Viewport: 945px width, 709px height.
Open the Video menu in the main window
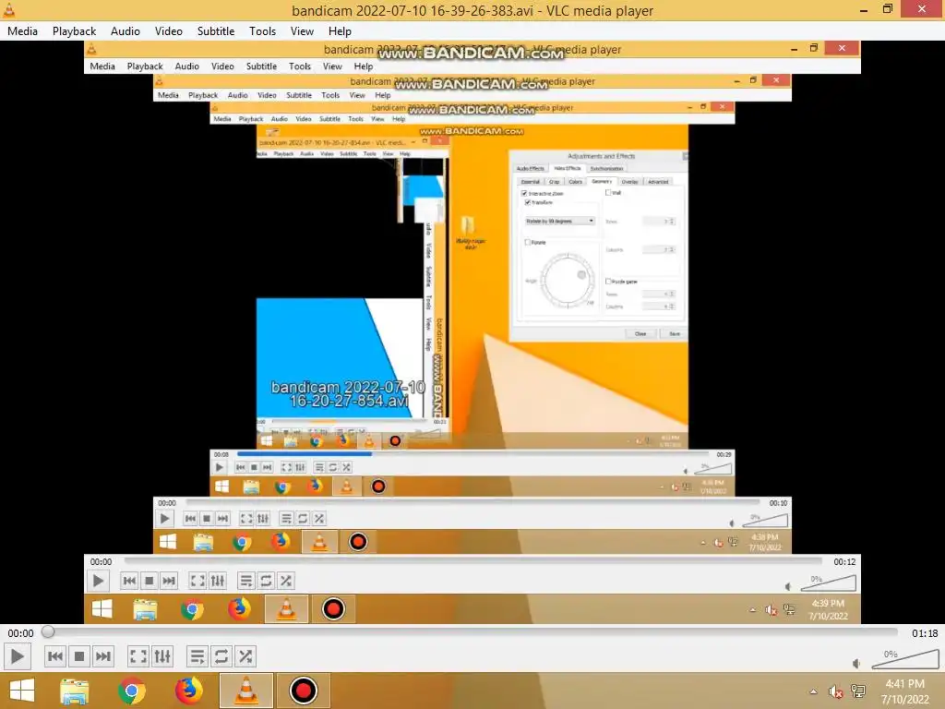coord(169,31)
